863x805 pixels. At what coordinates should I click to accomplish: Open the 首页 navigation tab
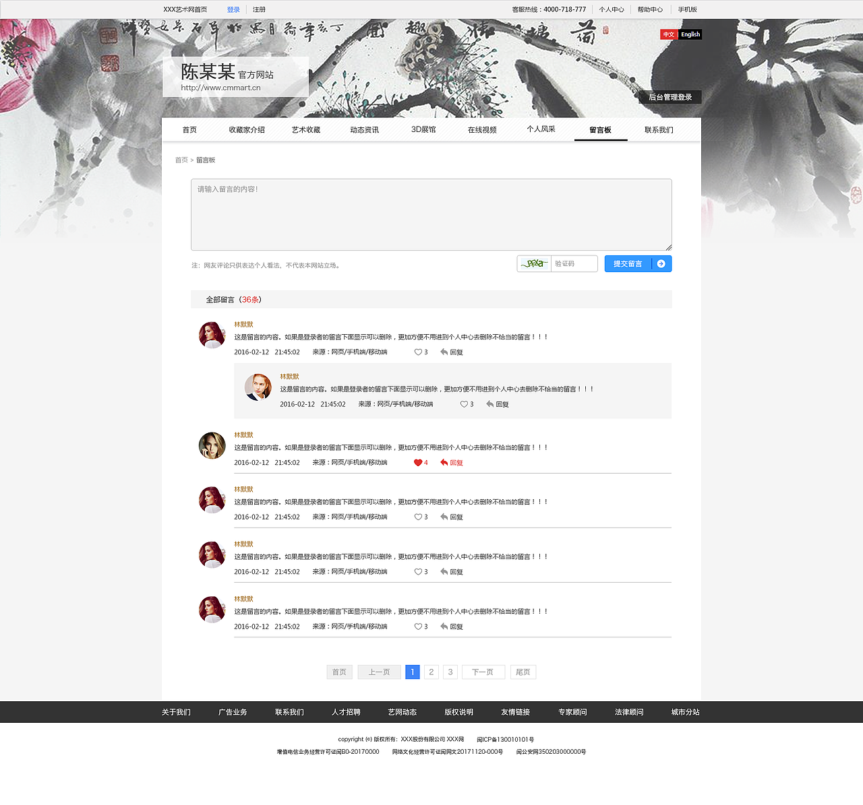tap(189, 130)
